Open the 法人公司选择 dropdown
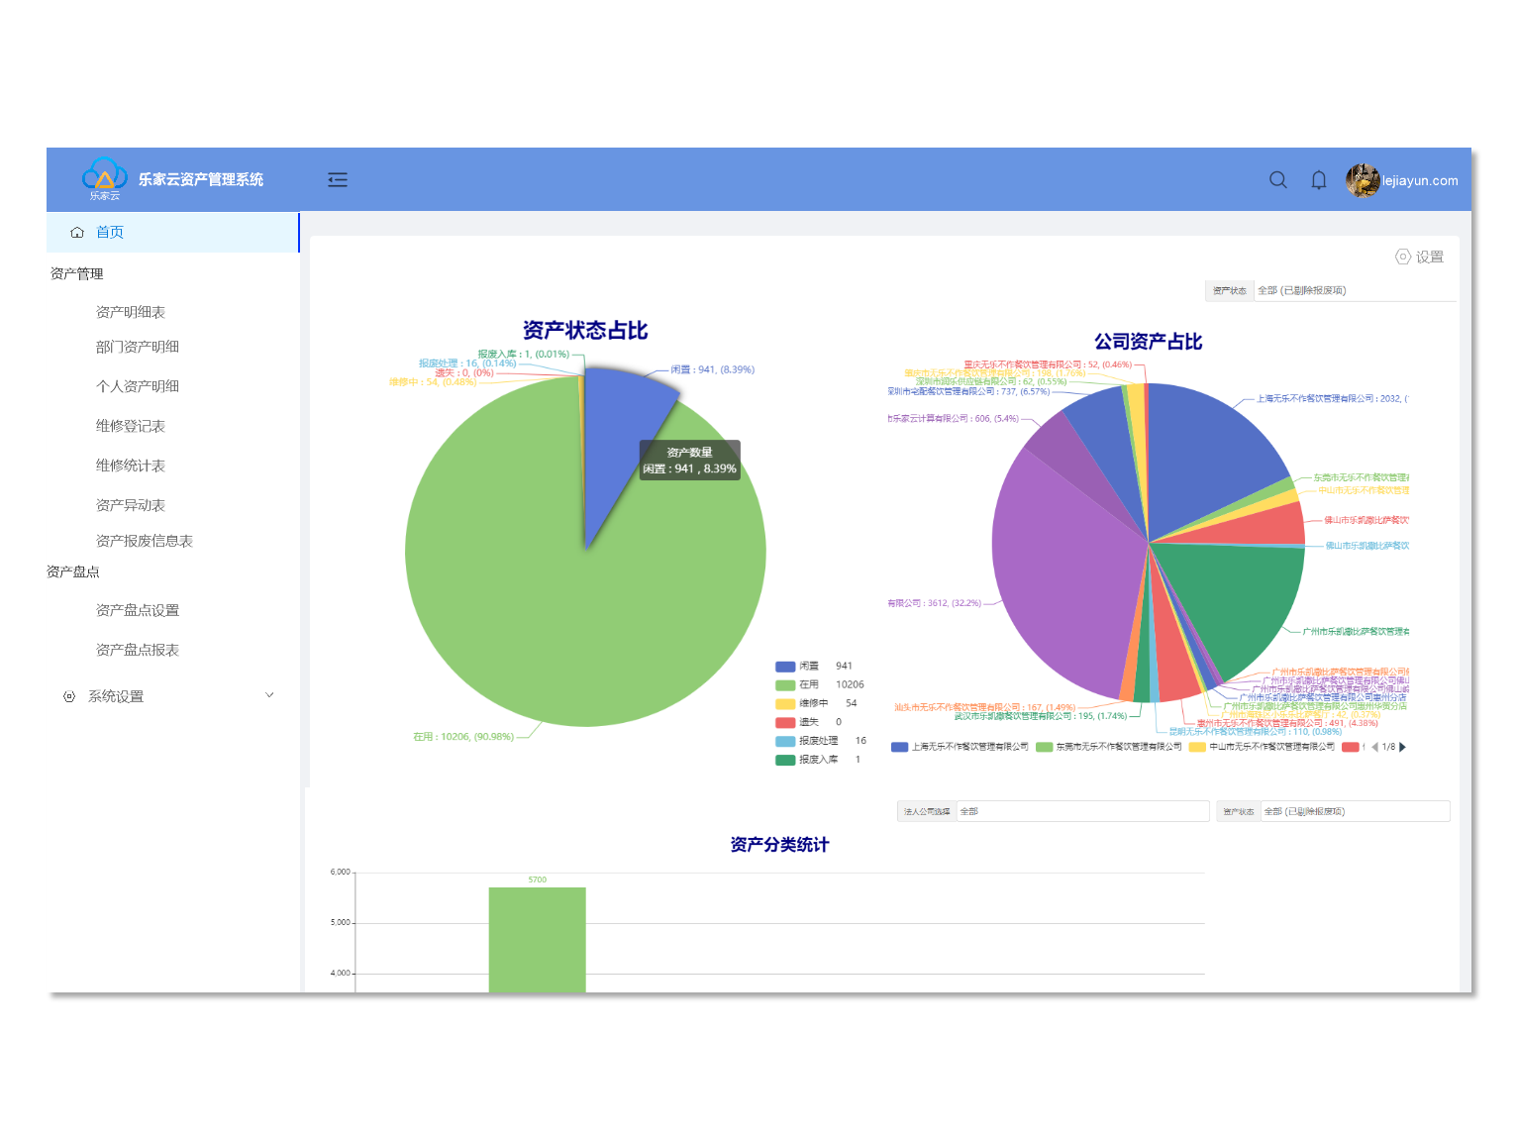The image size is (1517, 1139). pyautogui.click(x=1081, y=811)
